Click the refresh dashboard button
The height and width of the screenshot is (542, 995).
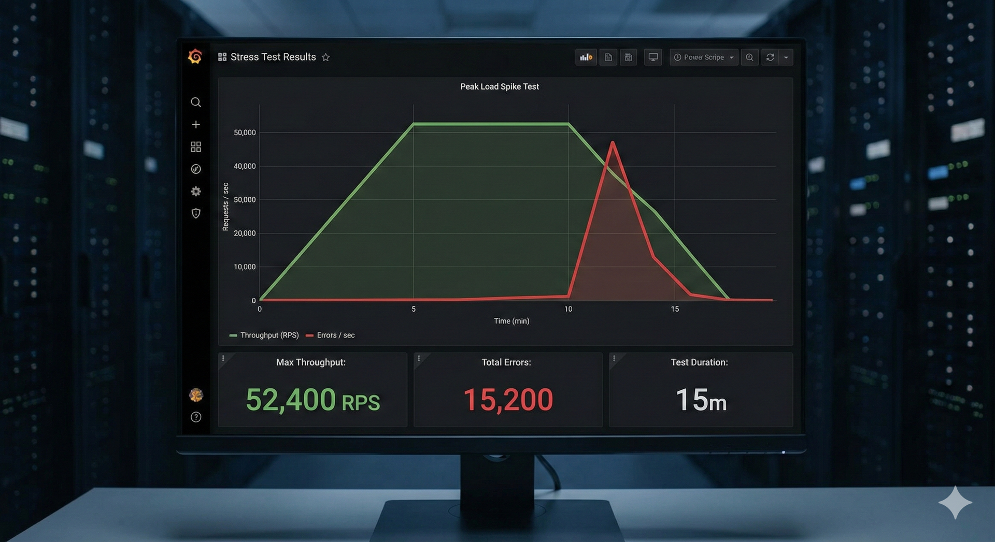pyautogui.click(x=770, y=57)
